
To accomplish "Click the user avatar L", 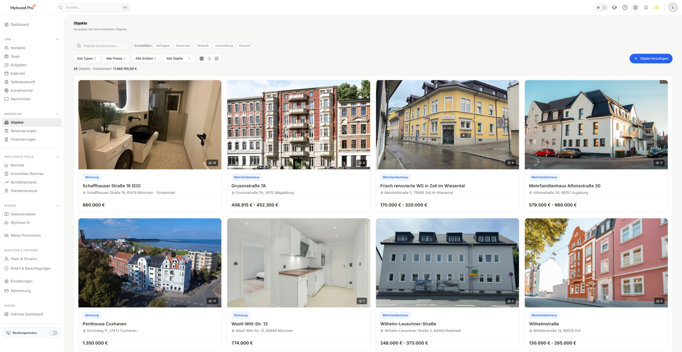I will pos(673,8).
